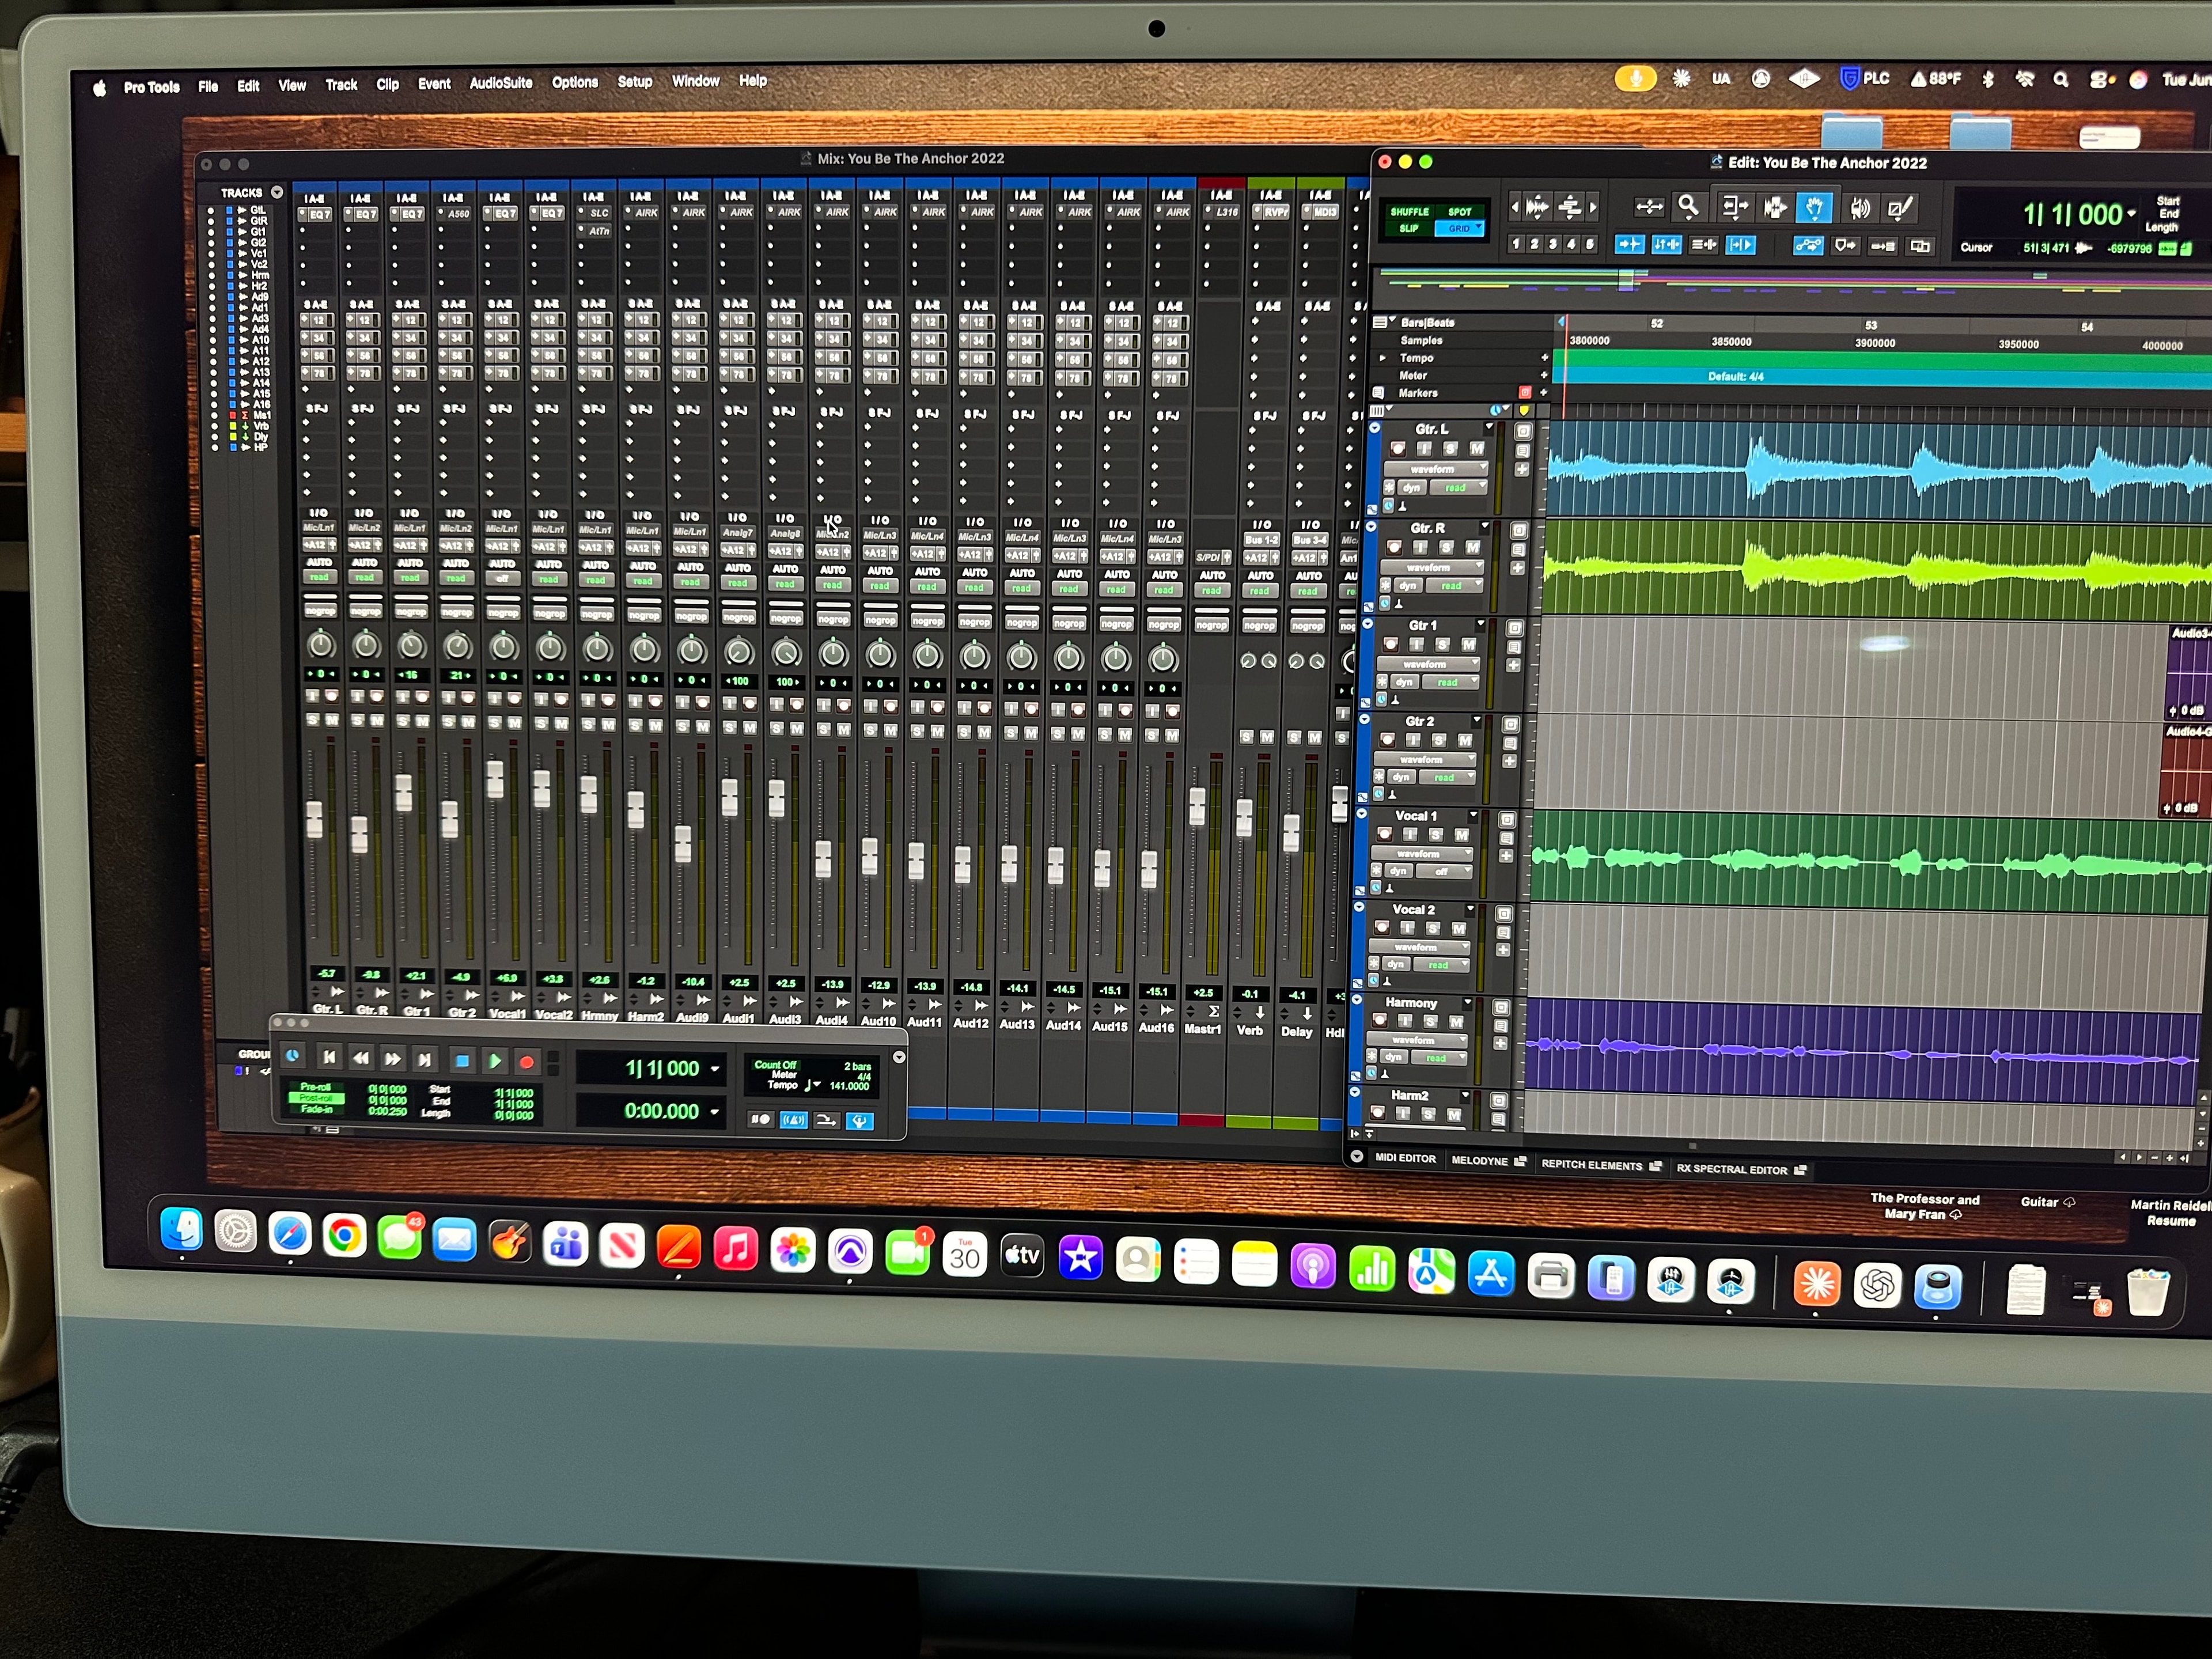Image resolution: width=2212 pixels, height=1659 pixels.
Task: Enable SHUFFLE edit mode
Action: [x=1409, y=212]
